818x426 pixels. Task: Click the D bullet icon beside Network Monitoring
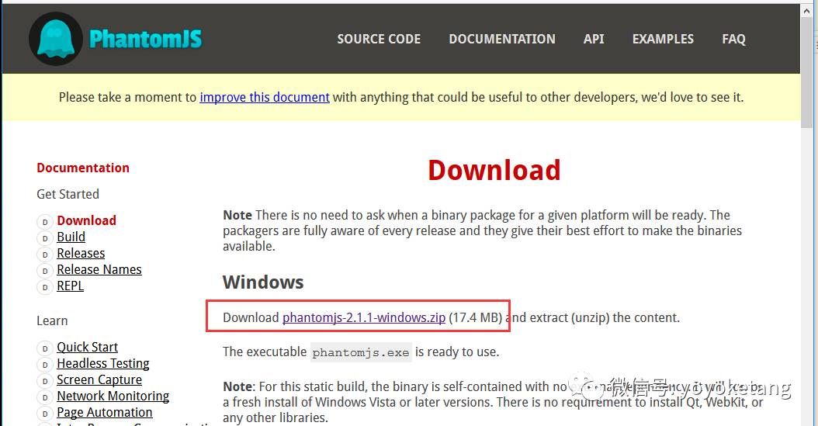tap(45, 397)
